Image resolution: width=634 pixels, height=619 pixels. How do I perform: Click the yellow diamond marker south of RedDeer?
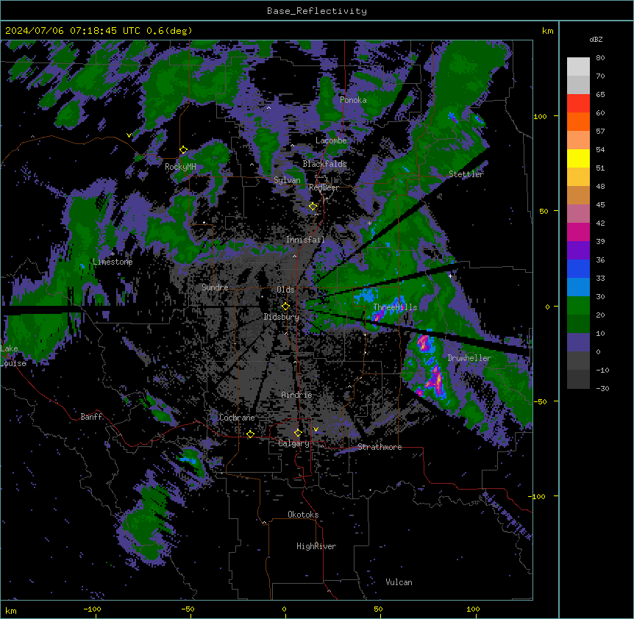(313, 207)
